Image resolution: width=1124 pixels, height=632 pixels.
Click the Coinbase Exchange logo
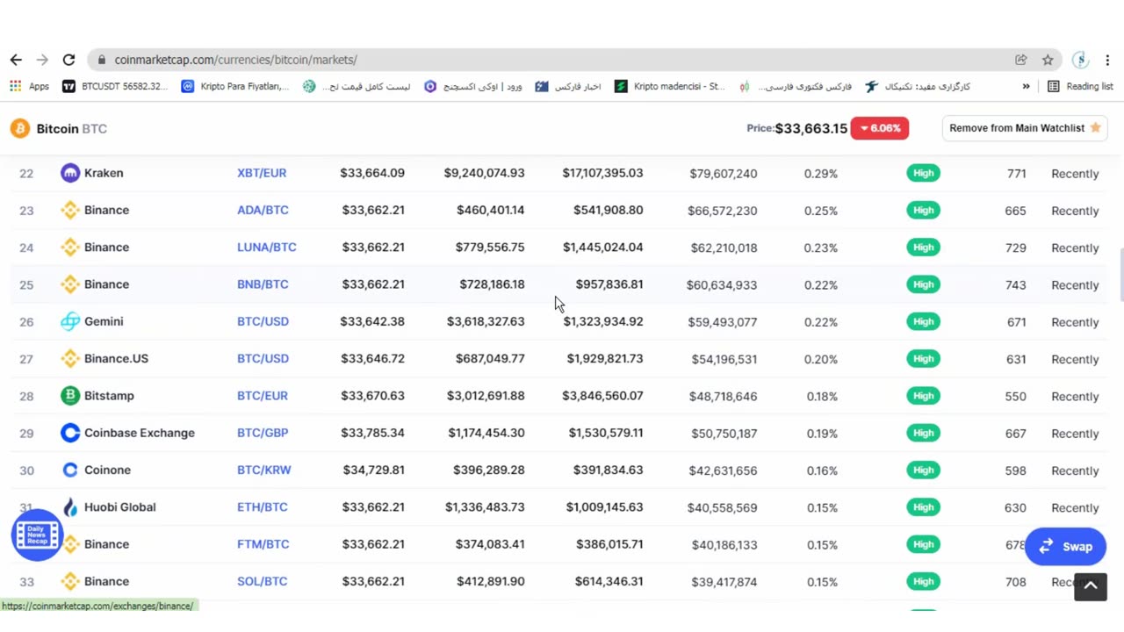(x=70, y=433)
